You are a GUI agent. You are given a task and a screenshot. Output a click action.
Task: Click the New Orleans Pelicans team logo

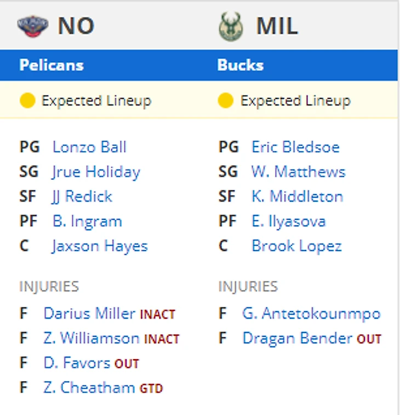click(x=32, y=26)
